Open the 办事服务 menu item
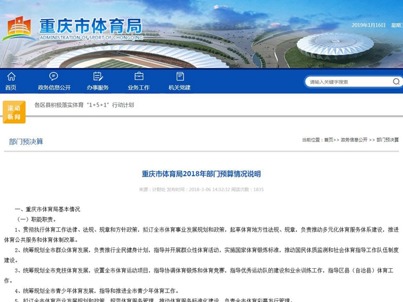Viewport: 403px width, 302px height. 98,88
